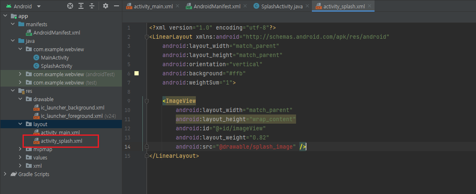Open project panel settings gear
Viewport: 476px width, 194px height.
105,6
